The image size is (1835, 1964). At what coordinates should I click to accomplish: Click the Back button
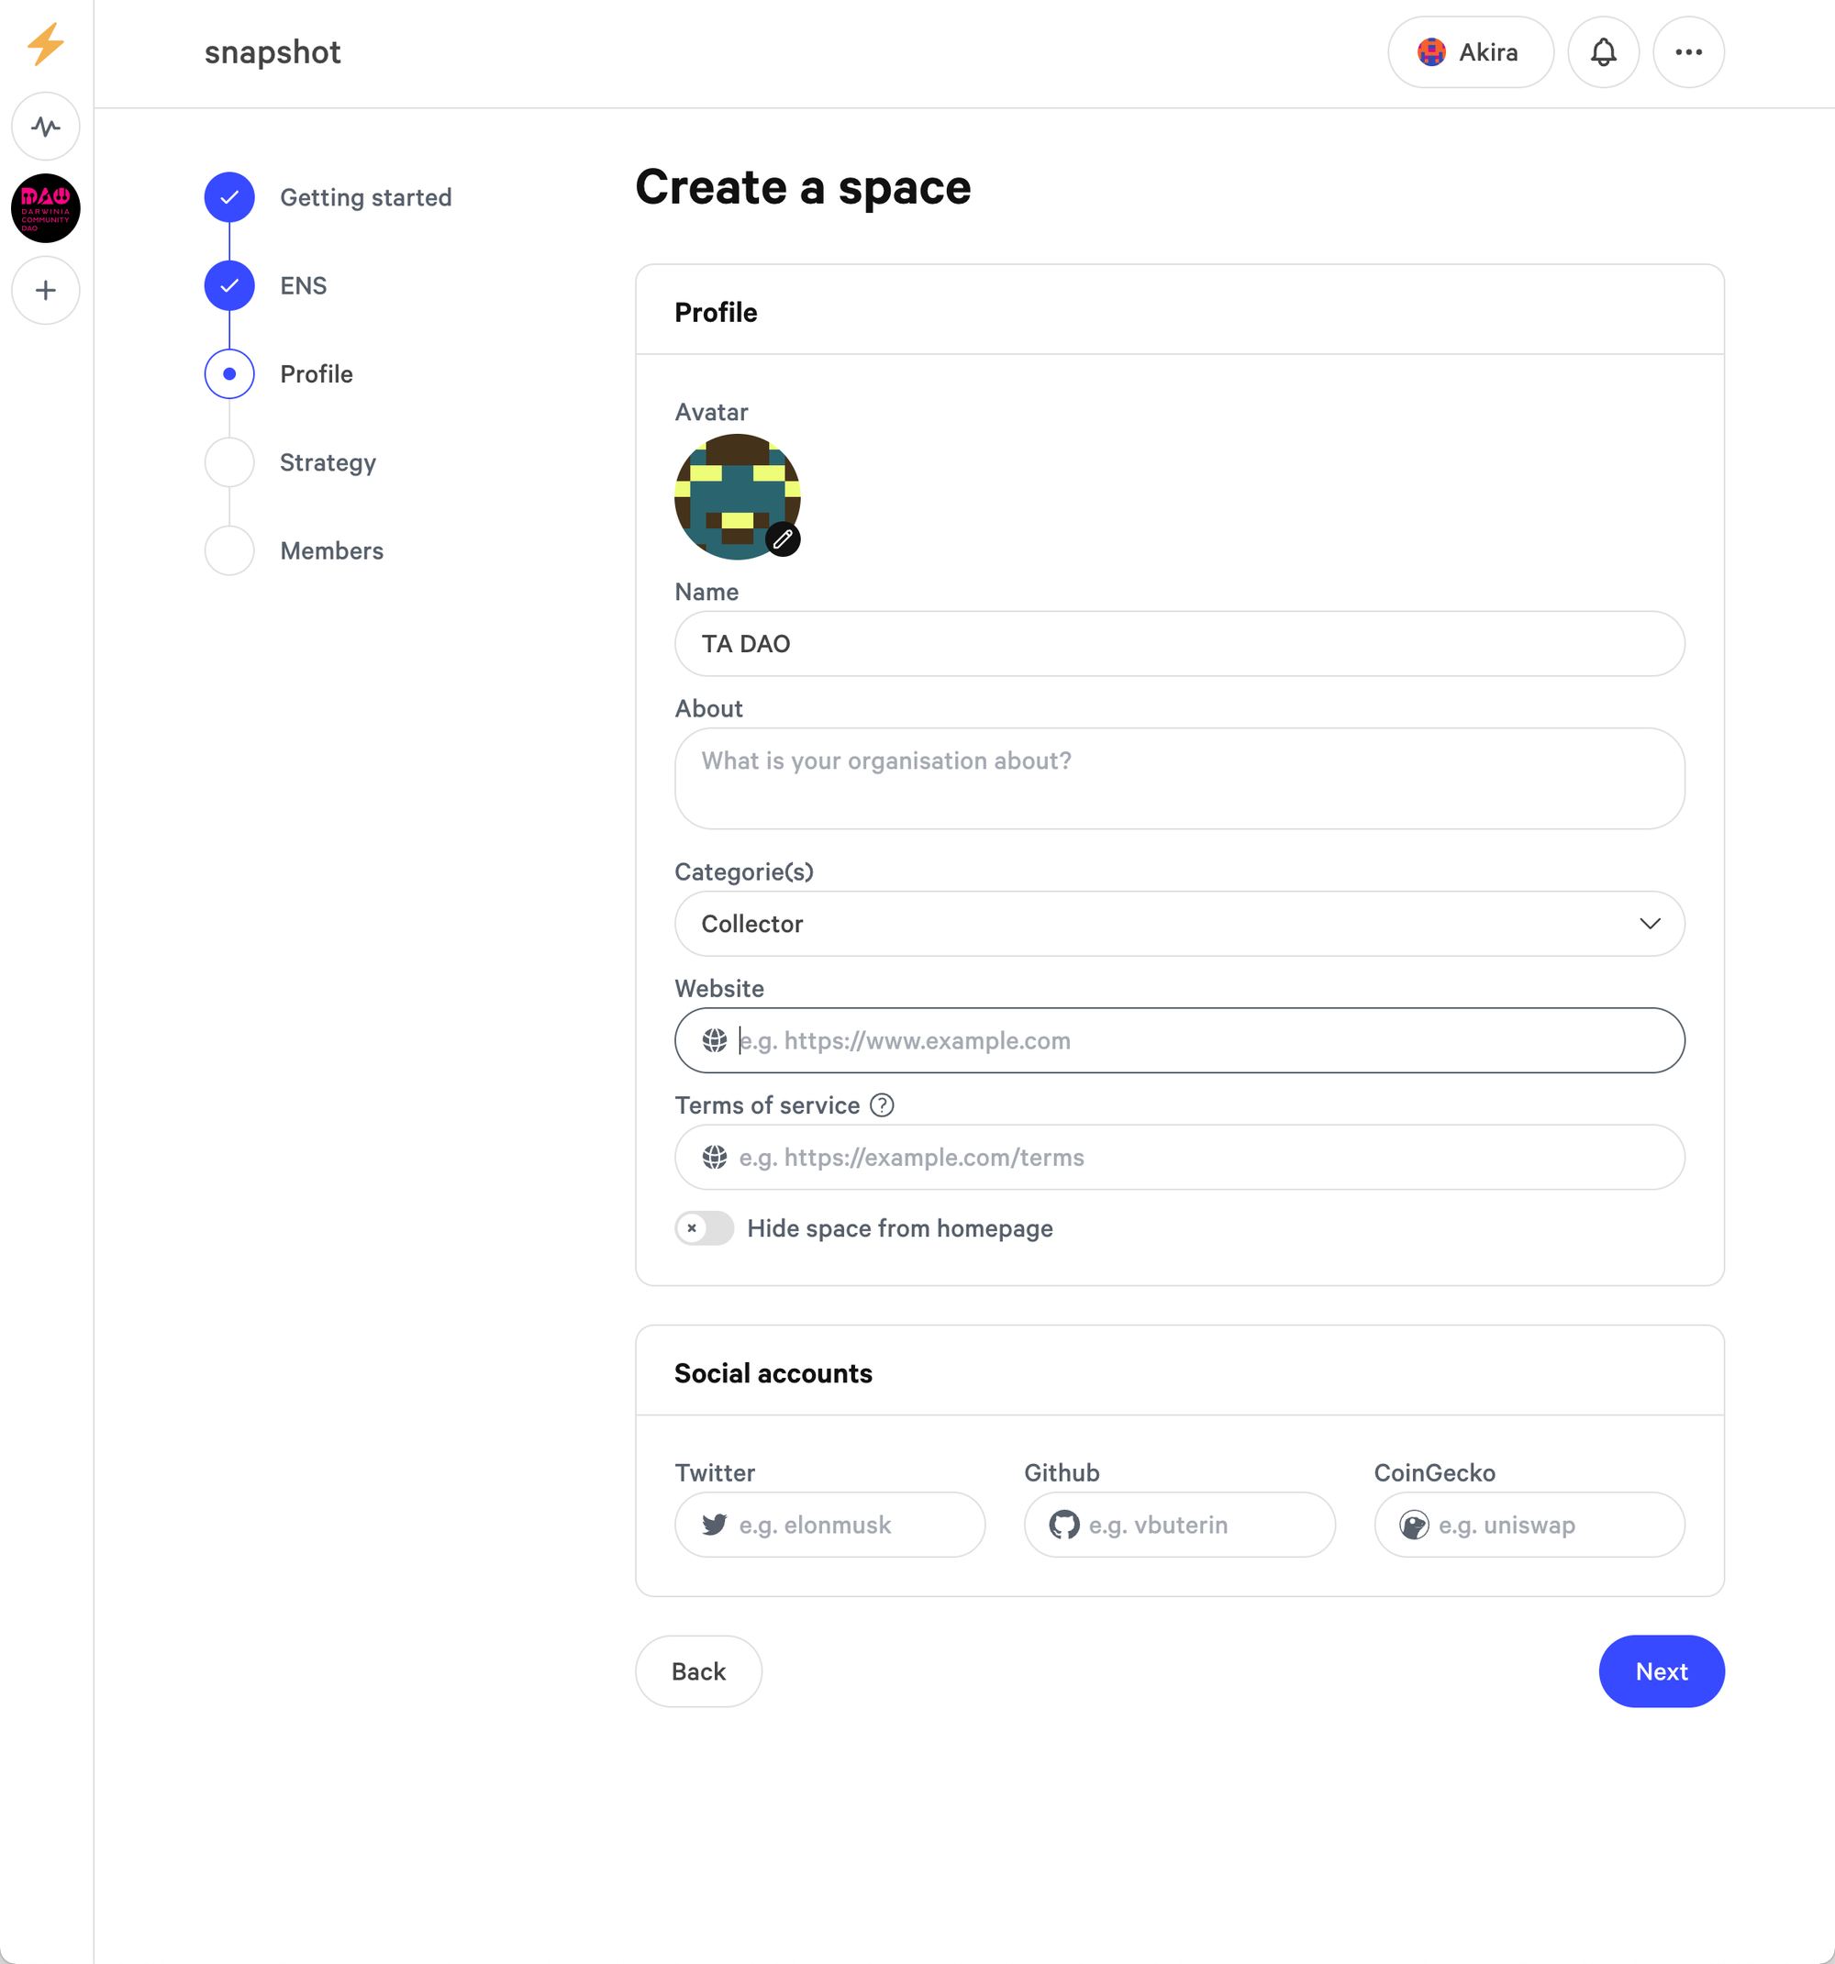698,1670
